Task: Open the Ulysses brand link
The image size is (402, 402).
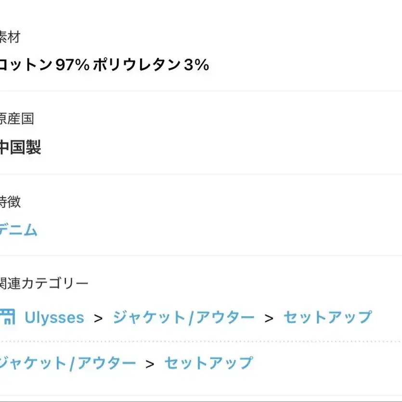Action: tap(54, 318)
